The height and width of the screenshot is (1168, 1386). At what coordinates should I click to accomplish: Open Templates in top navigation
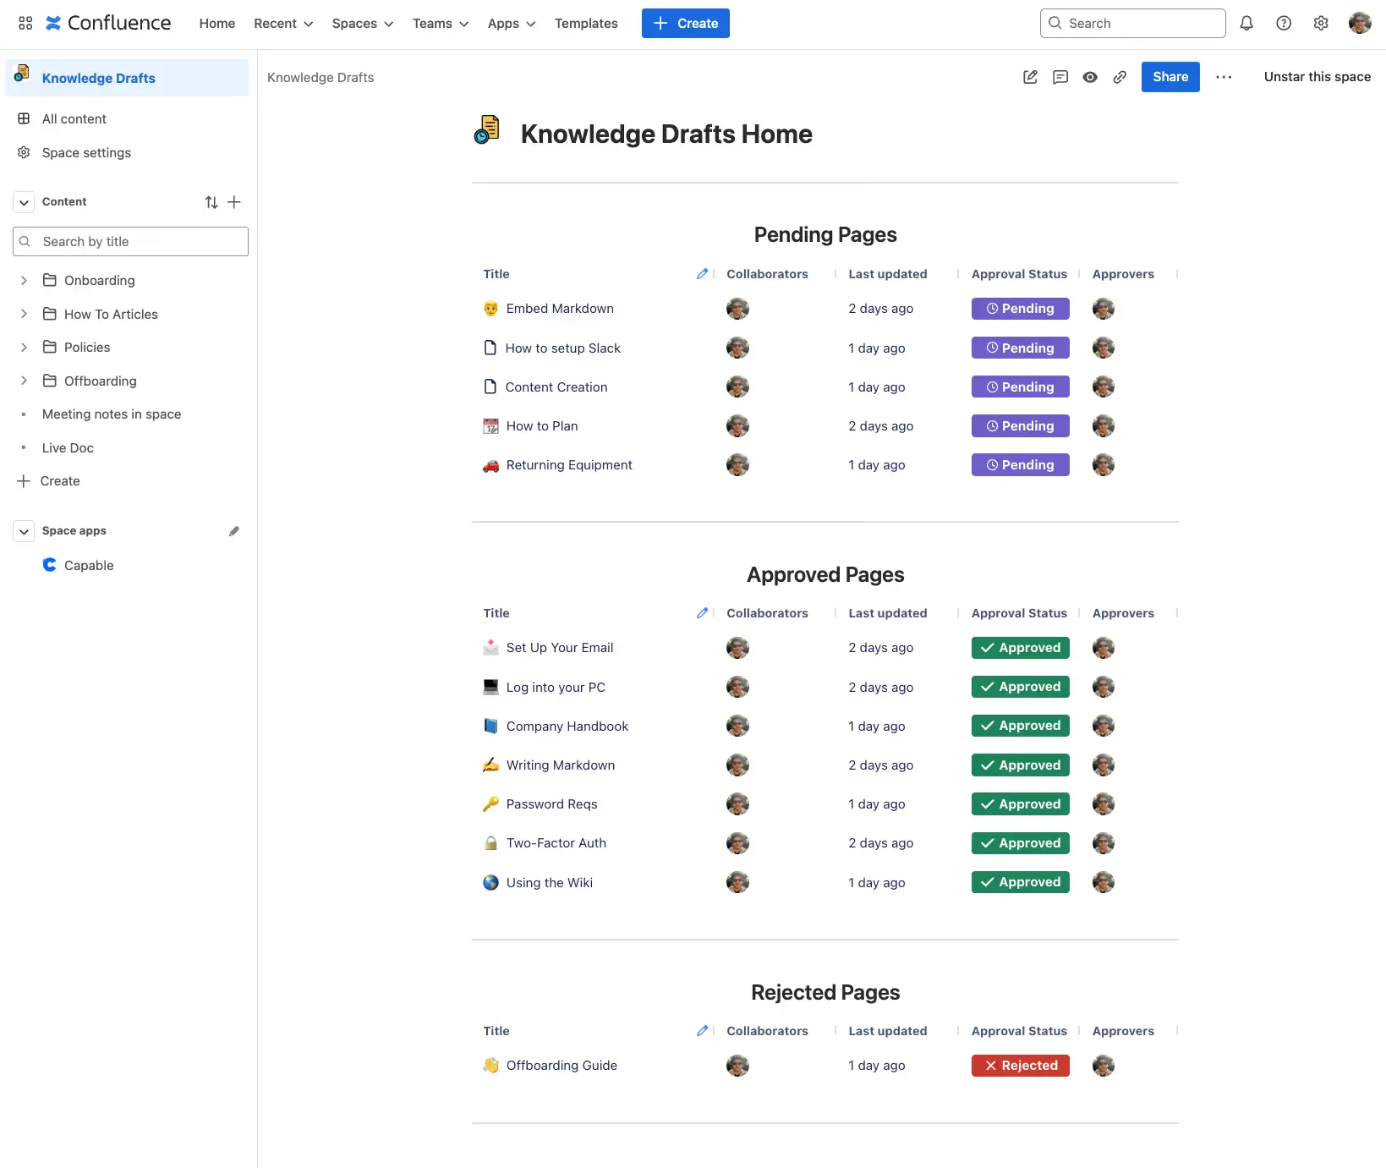(586, 24)
